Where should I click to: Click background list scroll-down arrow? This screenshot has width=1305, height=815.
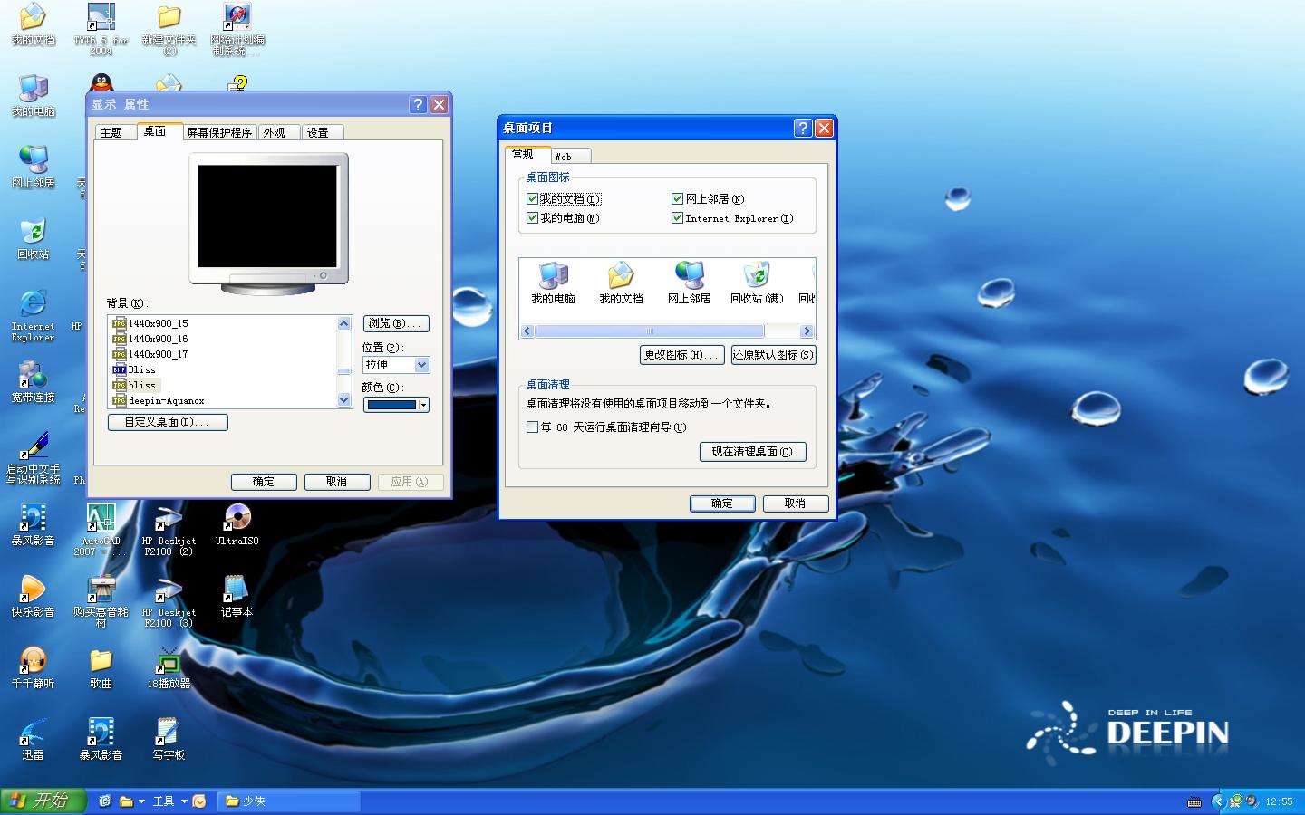coord(343,400)
